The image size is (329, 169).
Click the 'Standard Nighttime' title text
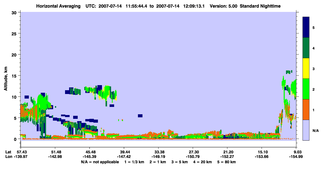260,6
